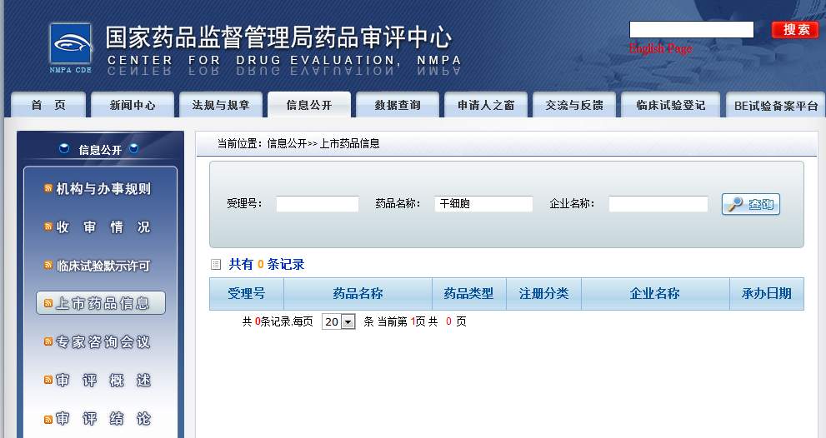Click RSS icon beside 临床试验默示许可
This screenshot has height=438, width=826.
point(48,265)
